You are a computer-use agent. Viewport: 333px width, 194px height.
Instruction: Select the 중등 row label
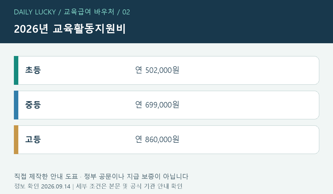click(x=33, y=105)
